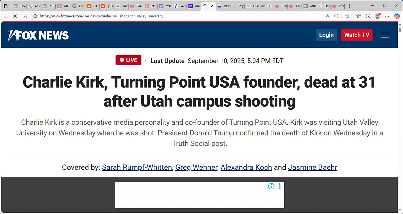The image size is (403, 214).
Task: Switch to the 'aa.c' tab
Action: pos(34,6)
